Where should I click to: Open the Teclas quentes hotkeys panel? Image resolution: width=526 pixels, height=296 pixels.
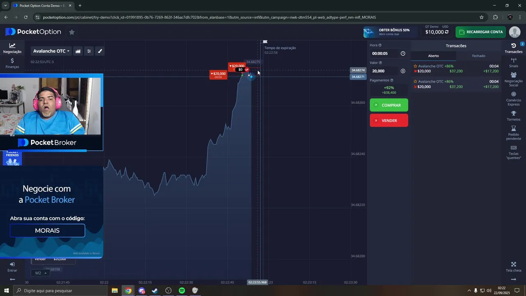513,153
